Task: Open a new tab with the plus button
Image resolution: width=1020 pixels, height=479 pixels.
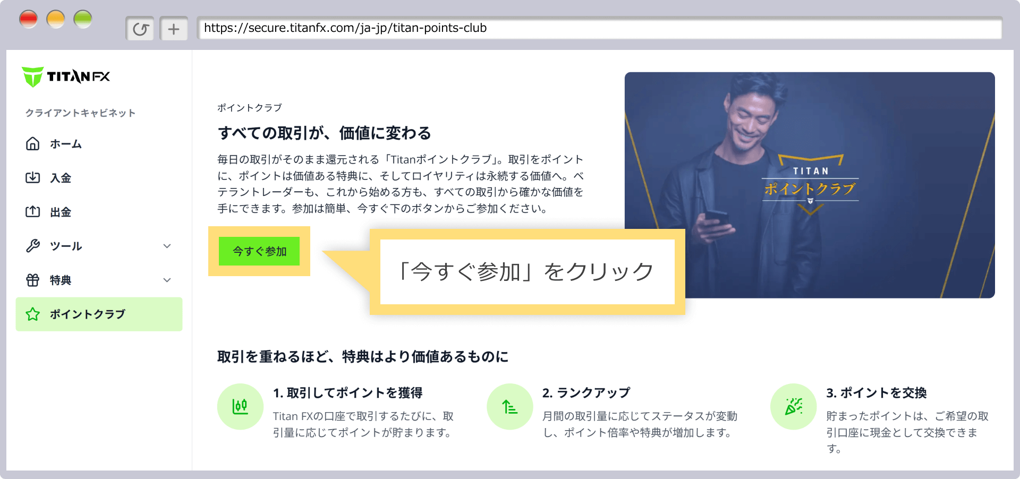Action: (x=174, y=28)
